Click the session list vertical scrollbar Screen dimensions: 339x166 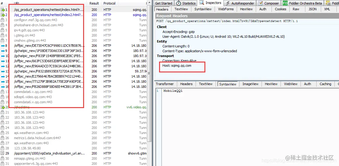click(149, 73)
